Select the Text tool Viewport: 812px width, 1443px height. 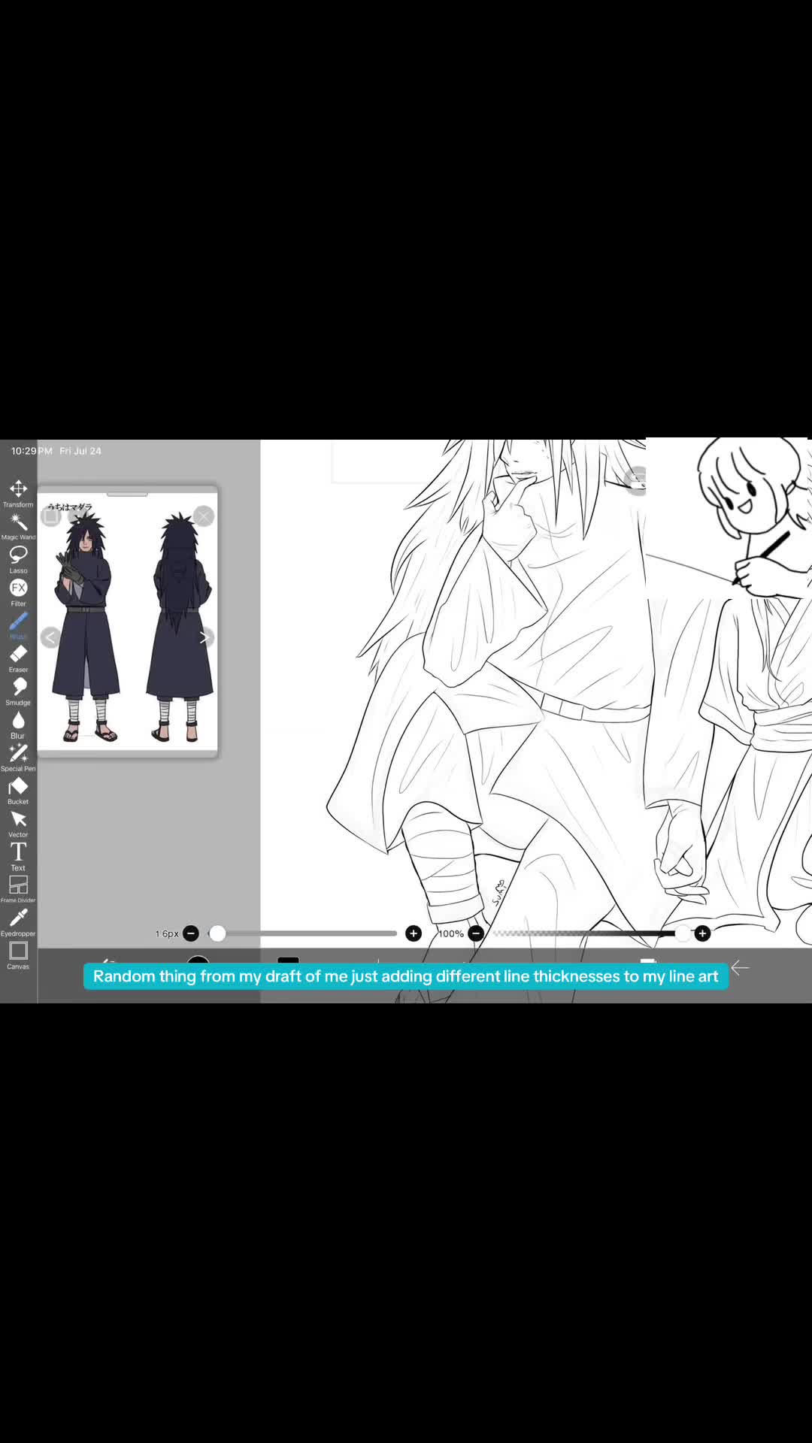click(x=18, y=857)
